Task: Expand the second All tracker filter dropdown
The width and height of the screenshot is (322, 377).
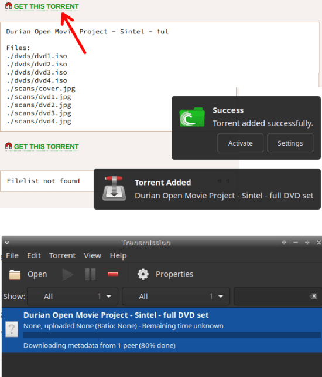Action: point(176,296)
